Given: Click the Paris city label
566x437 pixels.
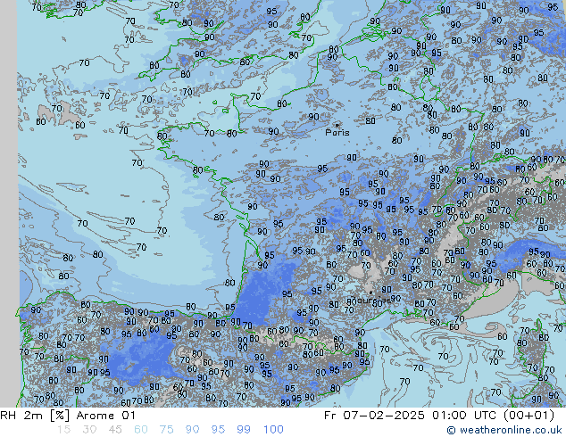Looking at the screenshot, I should point(337,133).
